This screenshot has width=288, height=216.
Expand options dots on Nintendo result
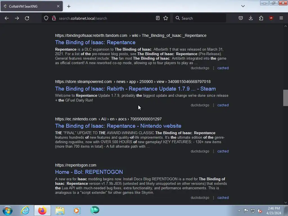pyautogui.click(x=213, y=151)
